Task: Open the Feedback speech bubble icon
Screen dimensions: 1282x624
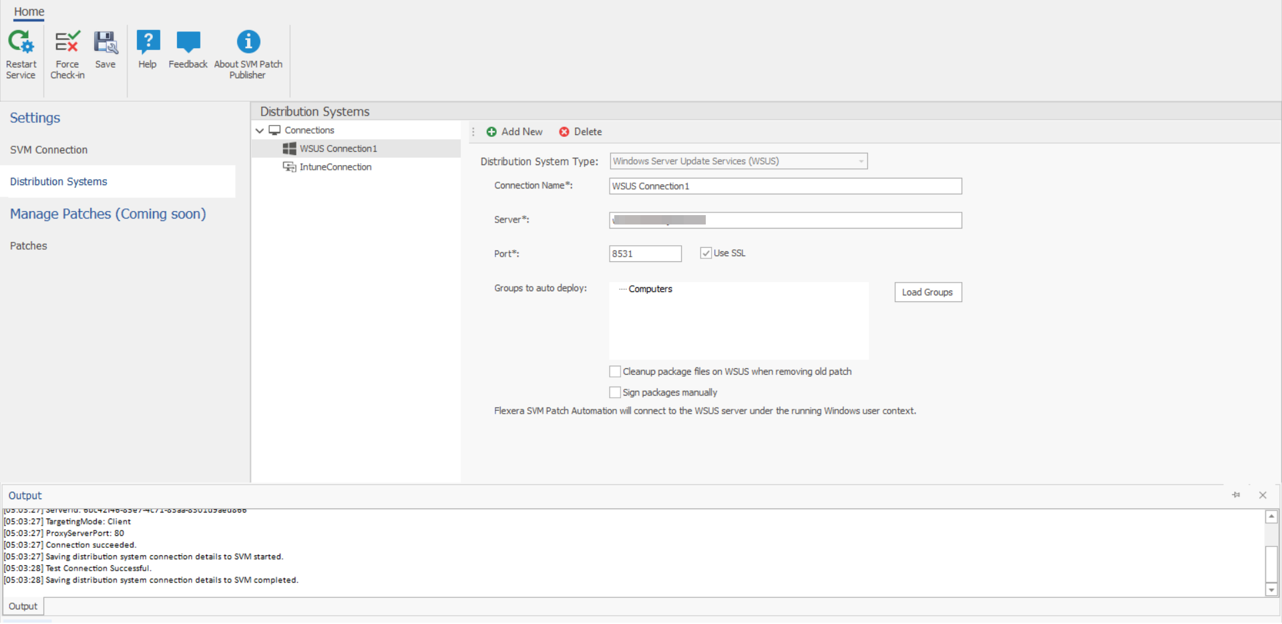Action: [188, 42]
